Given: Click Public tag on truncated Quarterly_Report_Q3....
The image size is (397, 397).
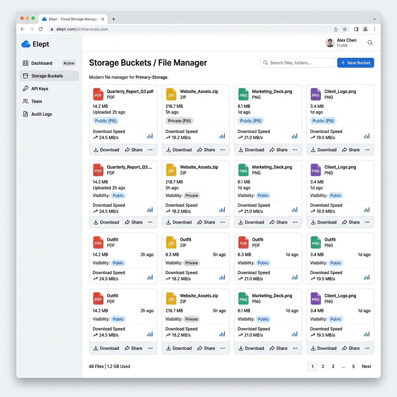Looking at the screenshot, I should click(118, 195).
